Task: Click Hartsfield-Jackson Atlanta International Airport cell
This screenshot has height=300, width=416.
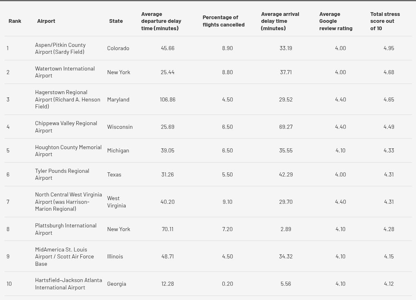Action: [69, 284]
